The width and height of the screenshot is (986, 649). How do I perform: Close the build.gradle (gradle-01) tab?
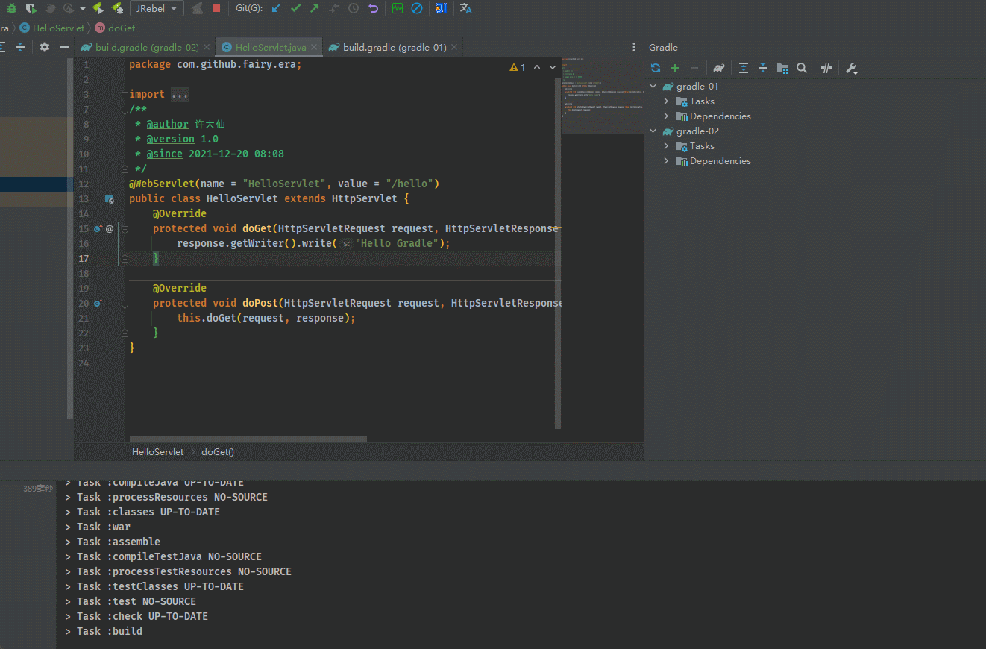click(454, 47)
